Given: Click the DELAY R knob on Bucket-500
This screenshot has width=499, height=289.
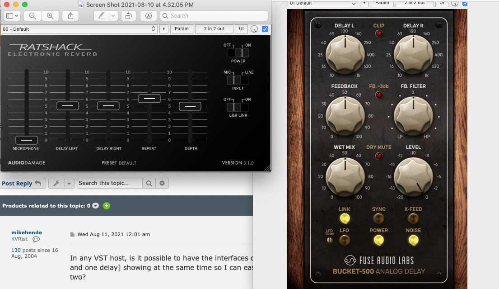Looking at the screenshot, I should pos(413,54).
